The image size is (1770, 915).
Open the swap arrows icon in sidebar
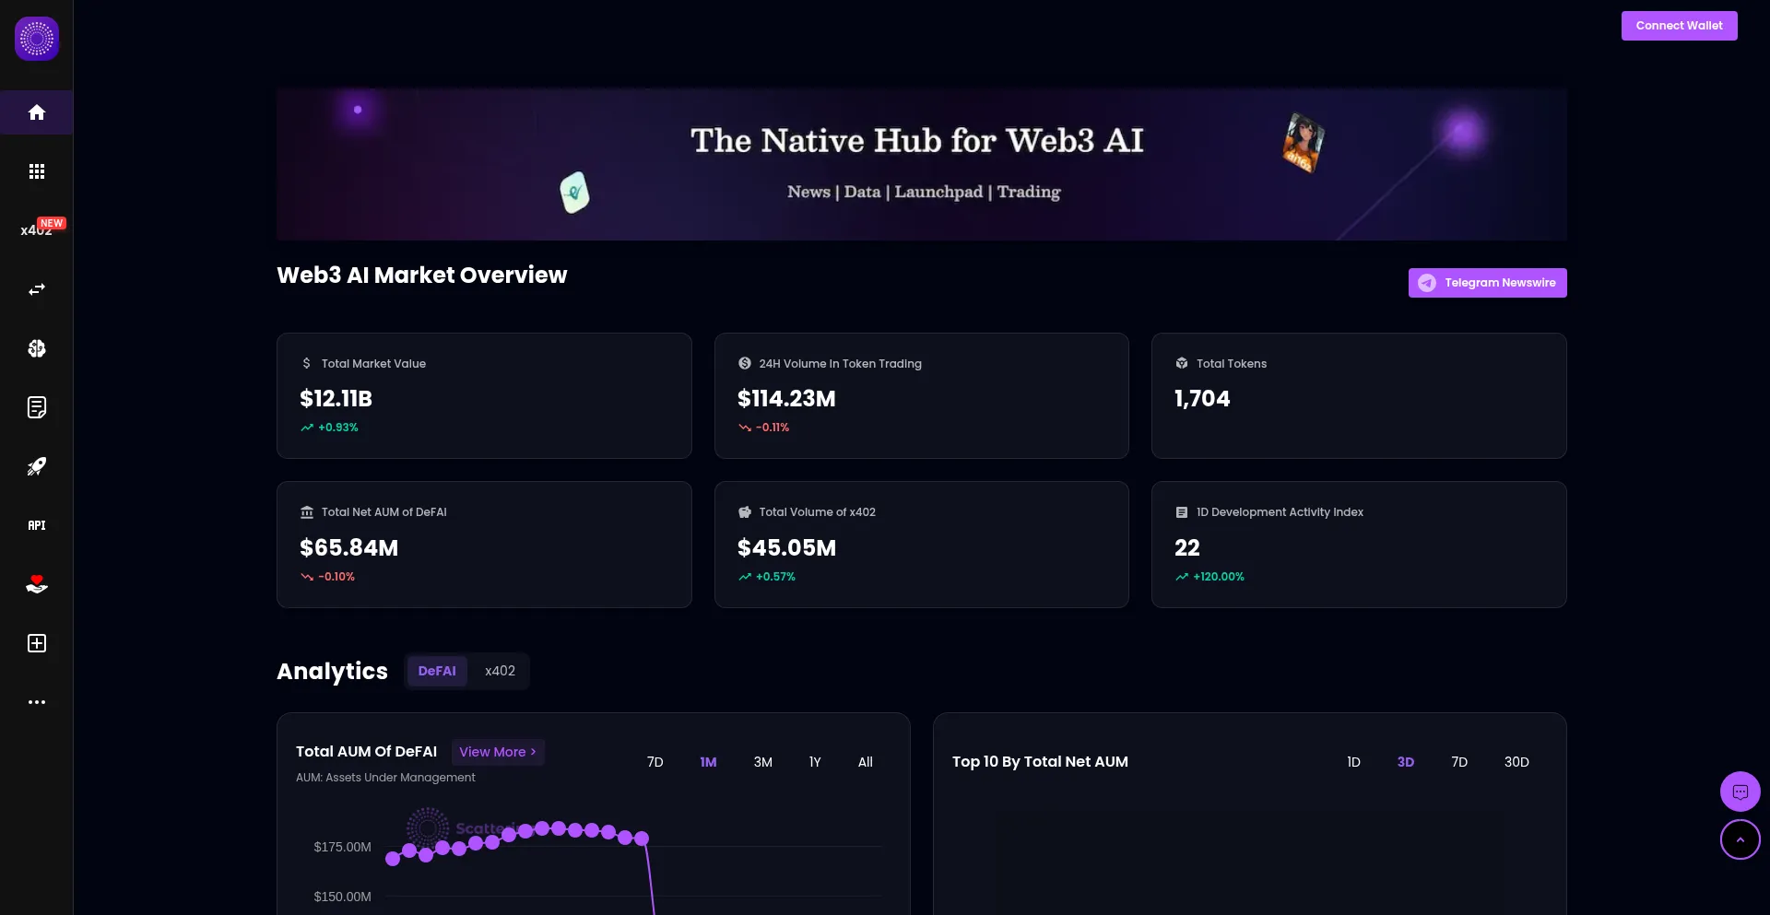tap(37, 289)
